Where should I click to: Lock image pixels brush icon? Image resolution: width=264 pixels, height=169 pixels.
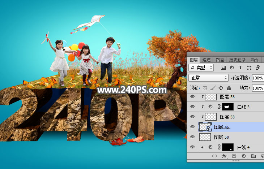[213, 88]
